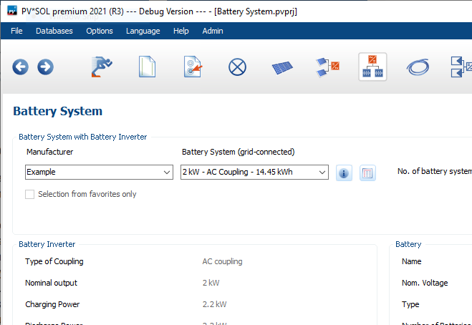Open the solar panel PV modules page
The height and width of the screenshot is (325, 472).
pyautogui.click(x=282, y=67)
